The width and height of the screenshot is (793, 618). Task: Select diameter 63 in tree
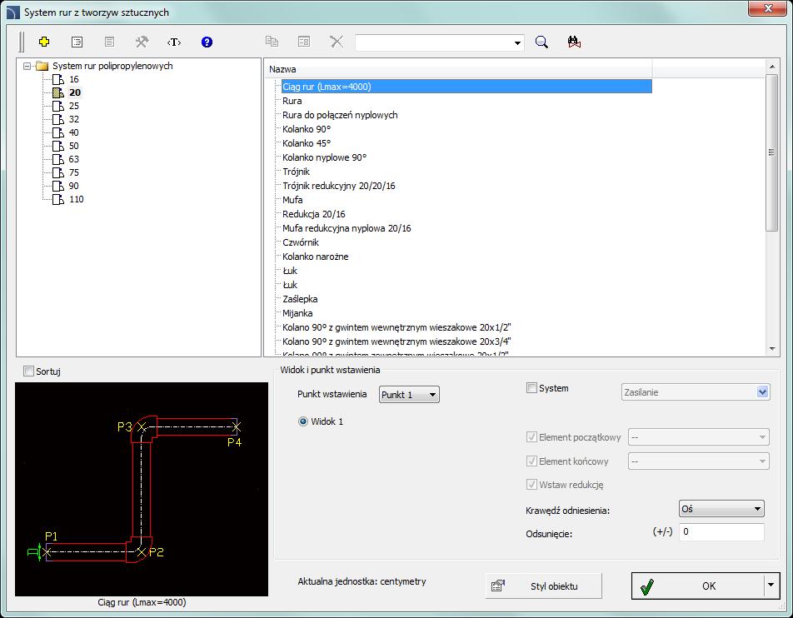[74, 159]
